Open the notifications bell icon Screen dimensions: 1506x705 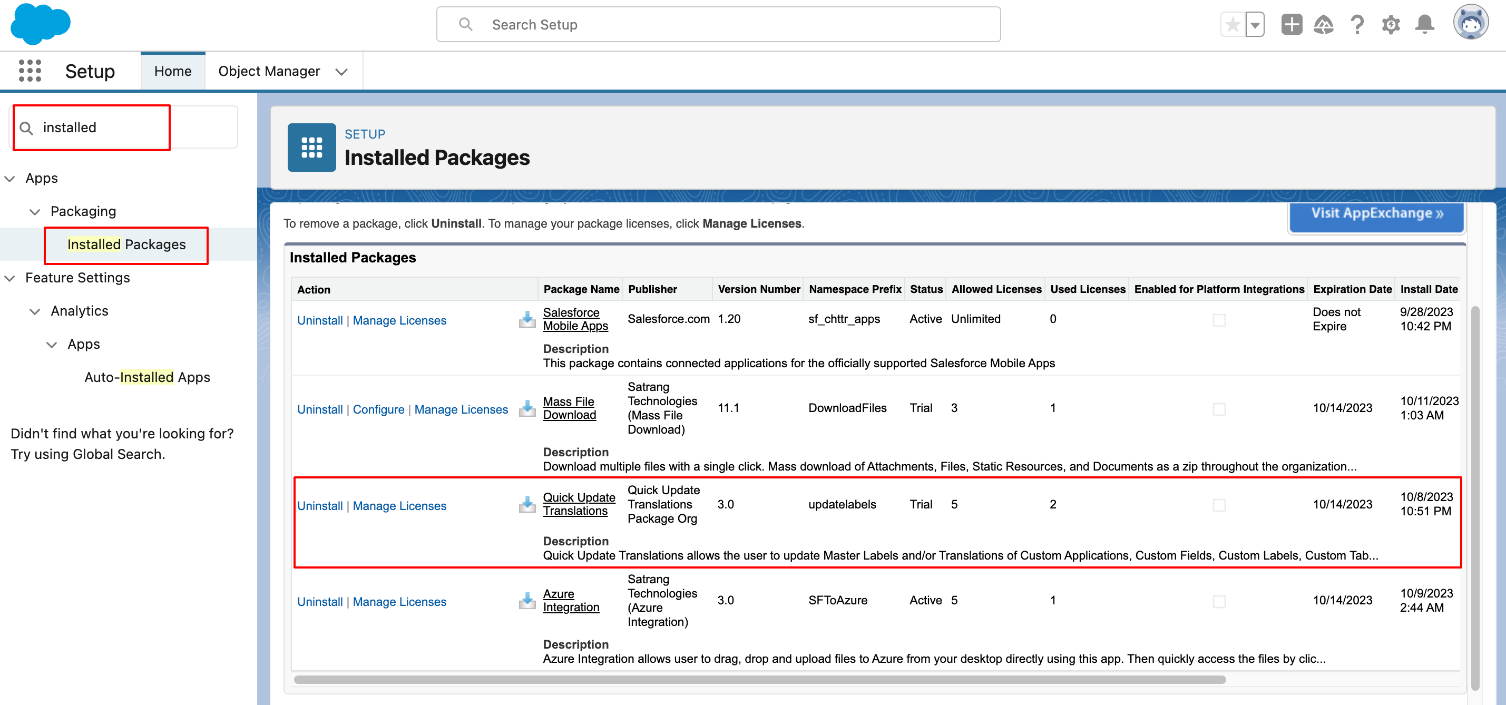(1424, 25)
